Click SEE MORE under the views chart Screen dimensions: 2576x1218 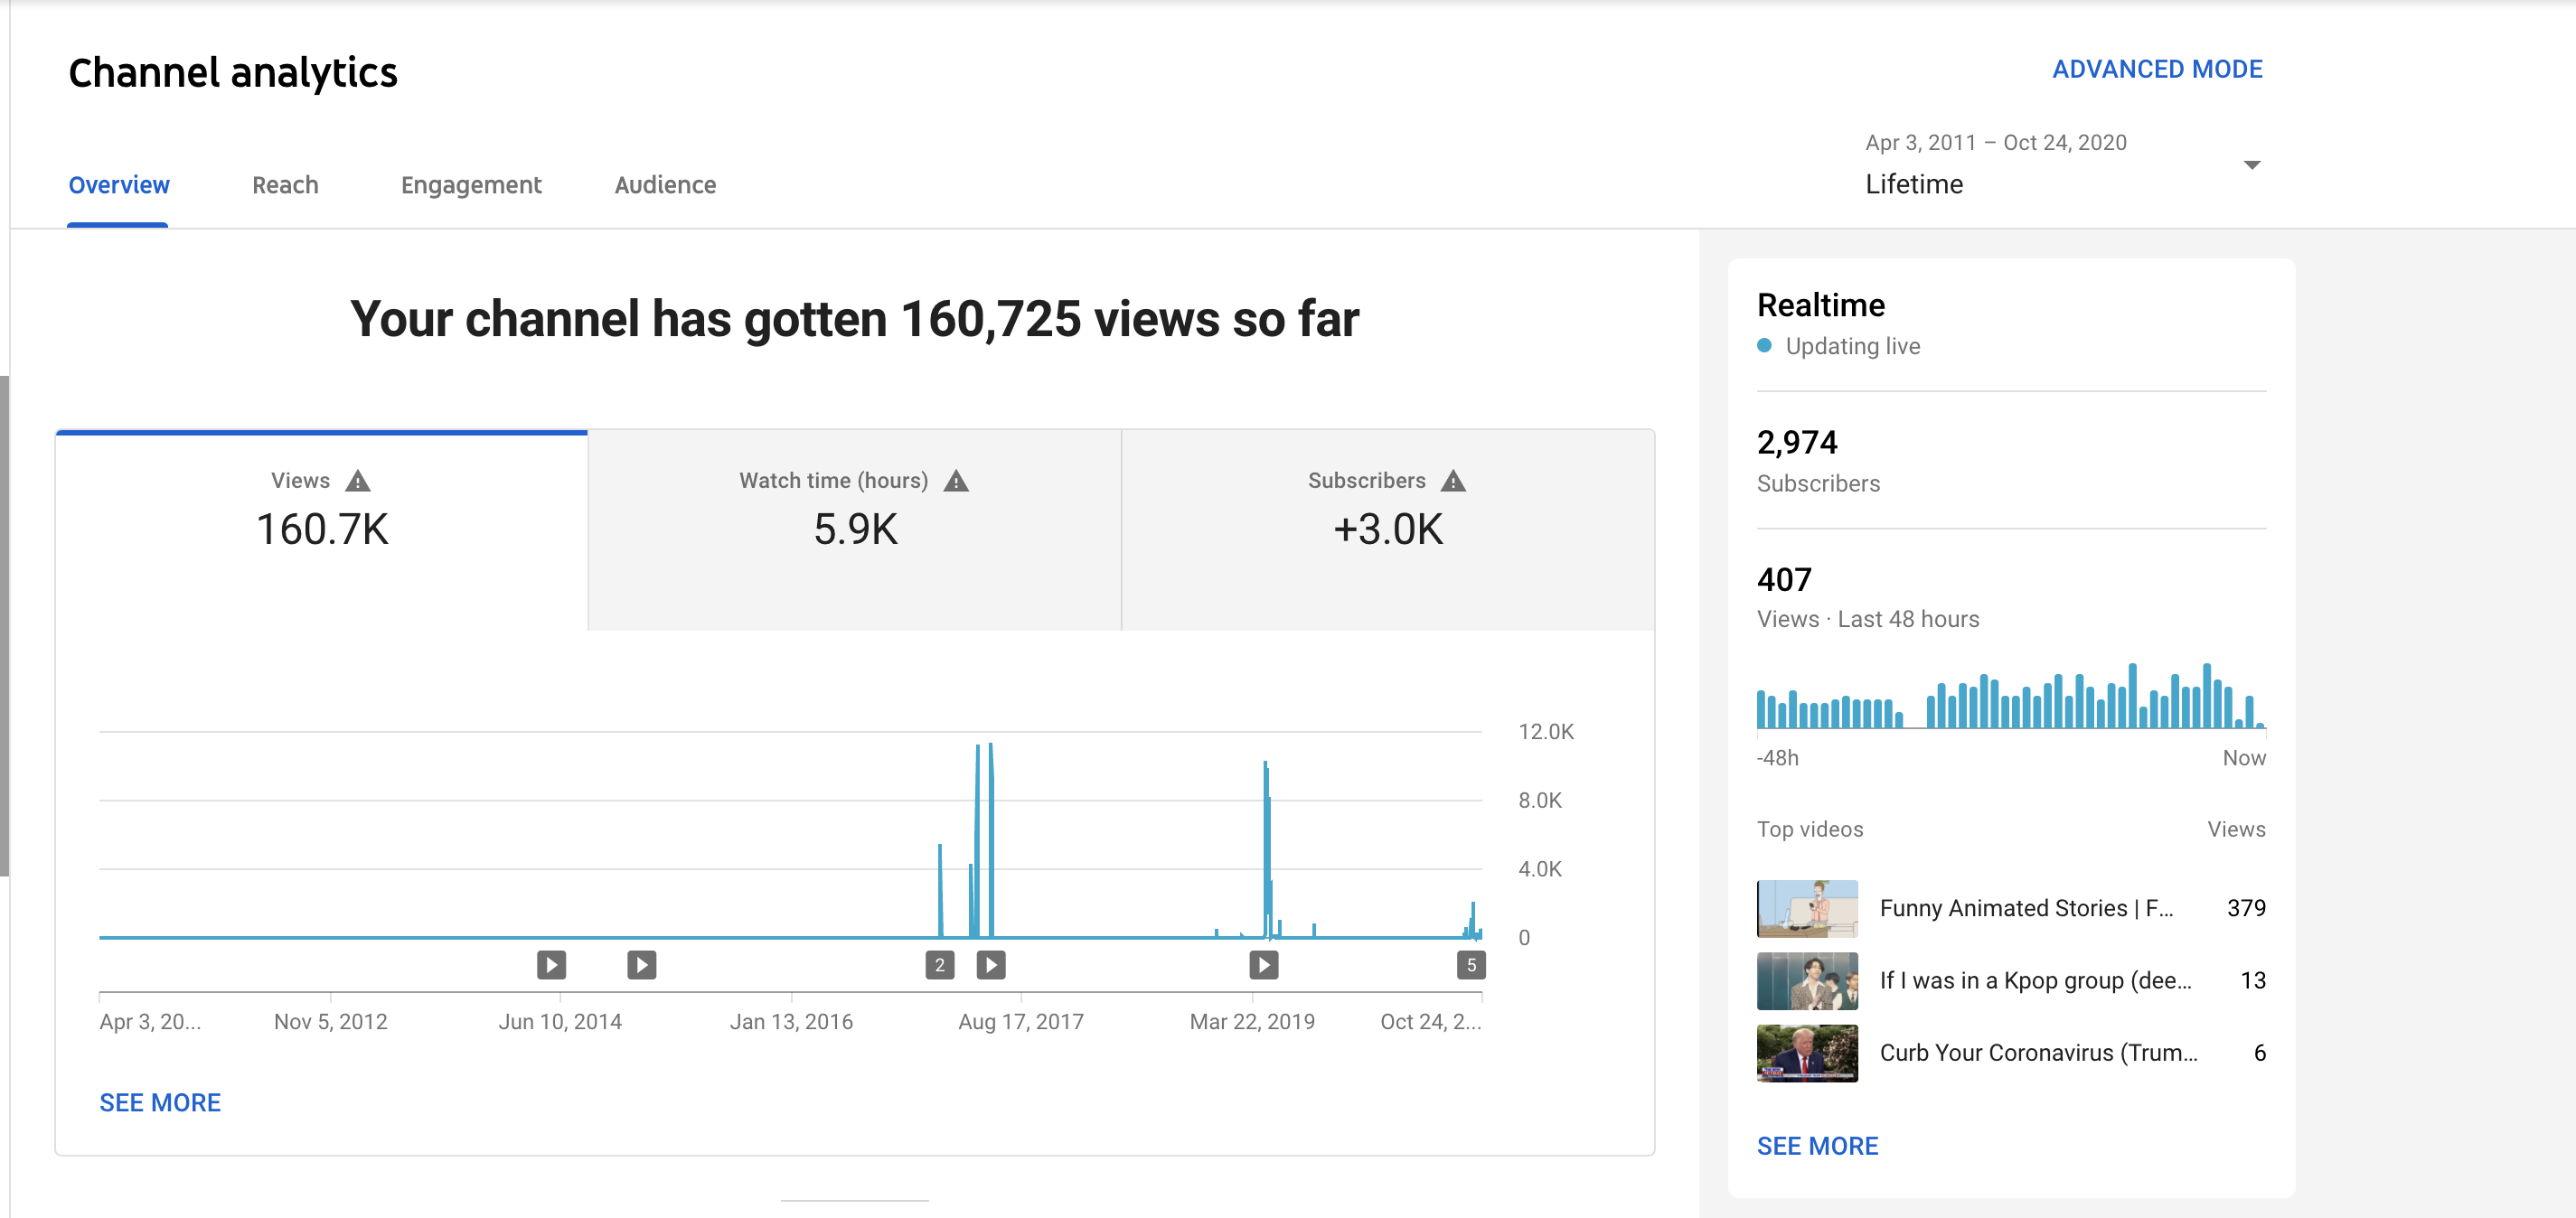pyautogui.click(x=160, y=1102)
